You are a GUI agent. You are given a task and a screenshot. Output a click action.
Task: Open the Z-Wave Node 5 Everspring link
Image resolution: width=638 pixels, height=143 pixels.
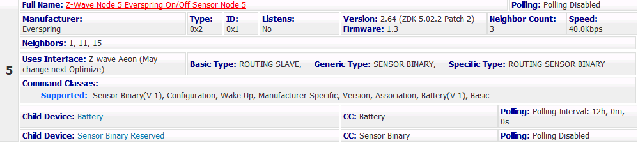pyautogui.click(x=156, y=5)
